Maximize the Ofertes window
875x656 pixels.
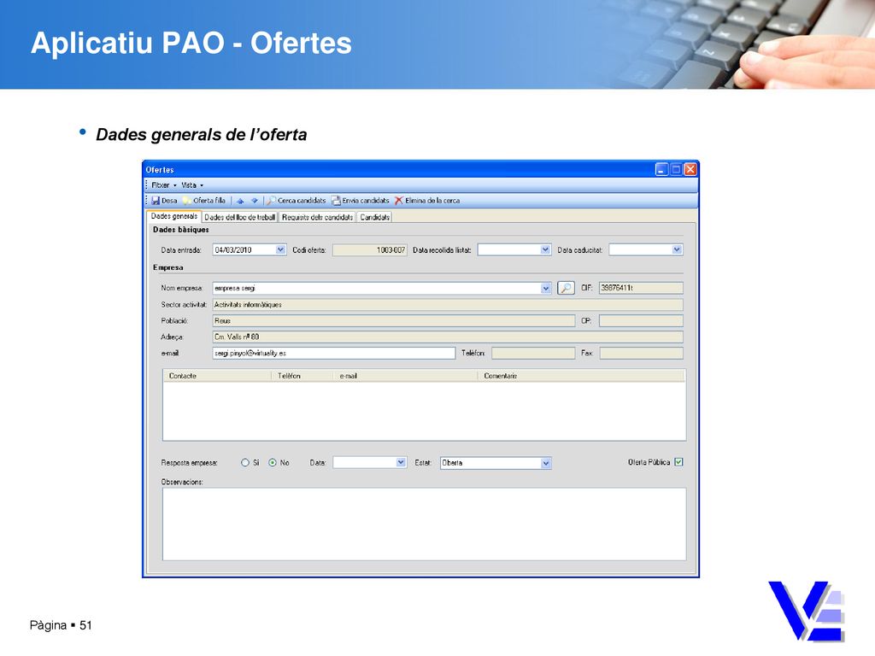[676, 170]
